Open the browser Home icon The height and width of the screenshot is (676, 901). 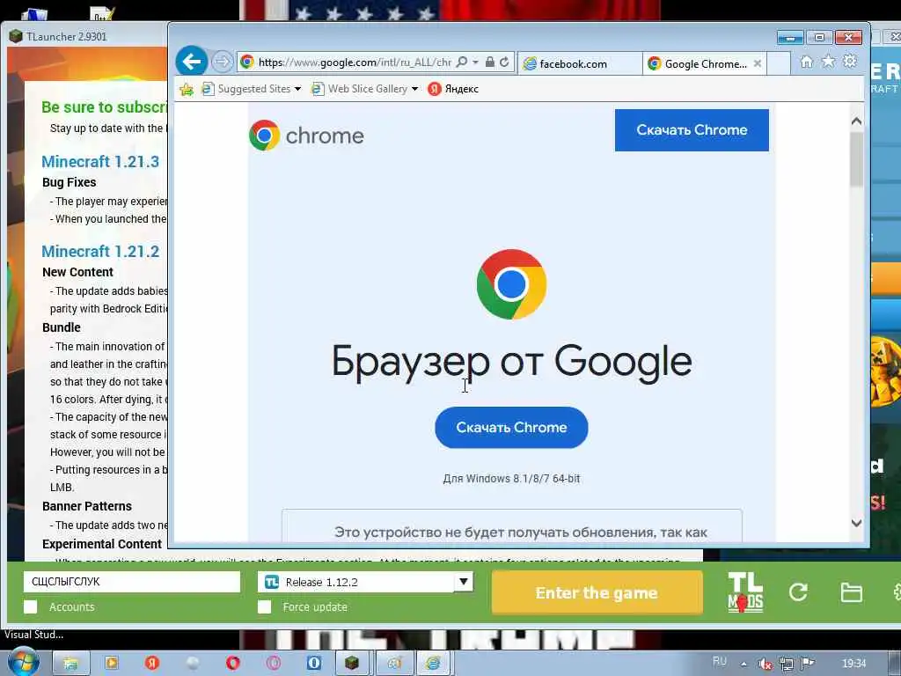tap(806, 62)
